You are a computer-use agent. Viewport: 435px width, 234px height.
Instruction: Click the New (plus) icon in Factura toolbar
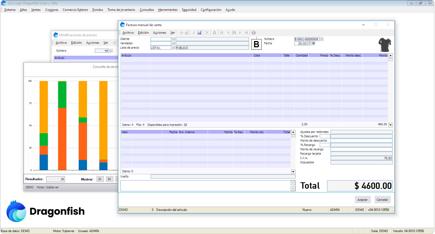[181, 33]
